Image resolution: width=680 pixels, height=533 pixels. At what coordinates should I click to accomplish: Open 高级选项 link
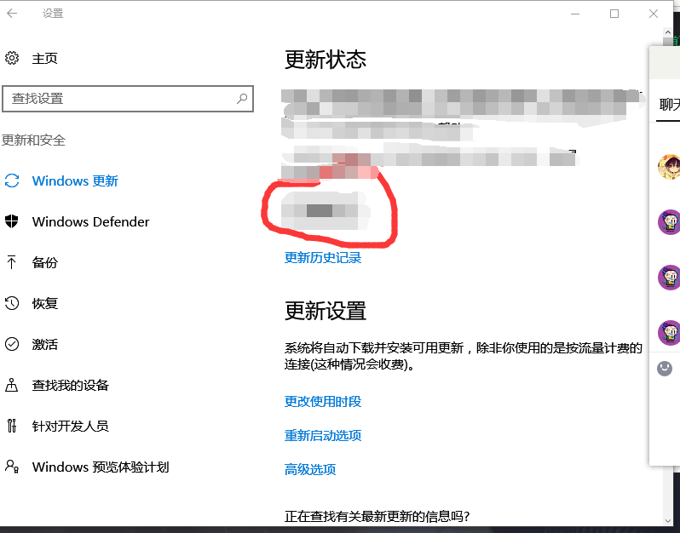click(x=310, y=469)
